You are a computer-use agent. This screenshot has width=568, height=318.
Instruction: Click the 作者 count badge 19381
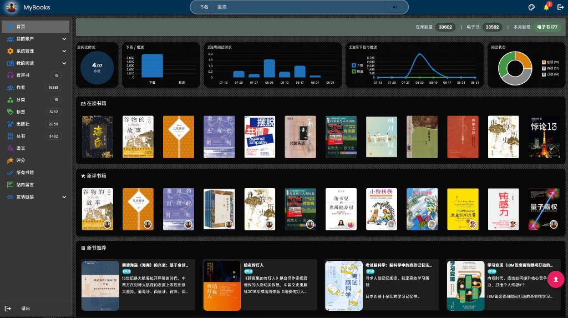click(x=53, y=87)
